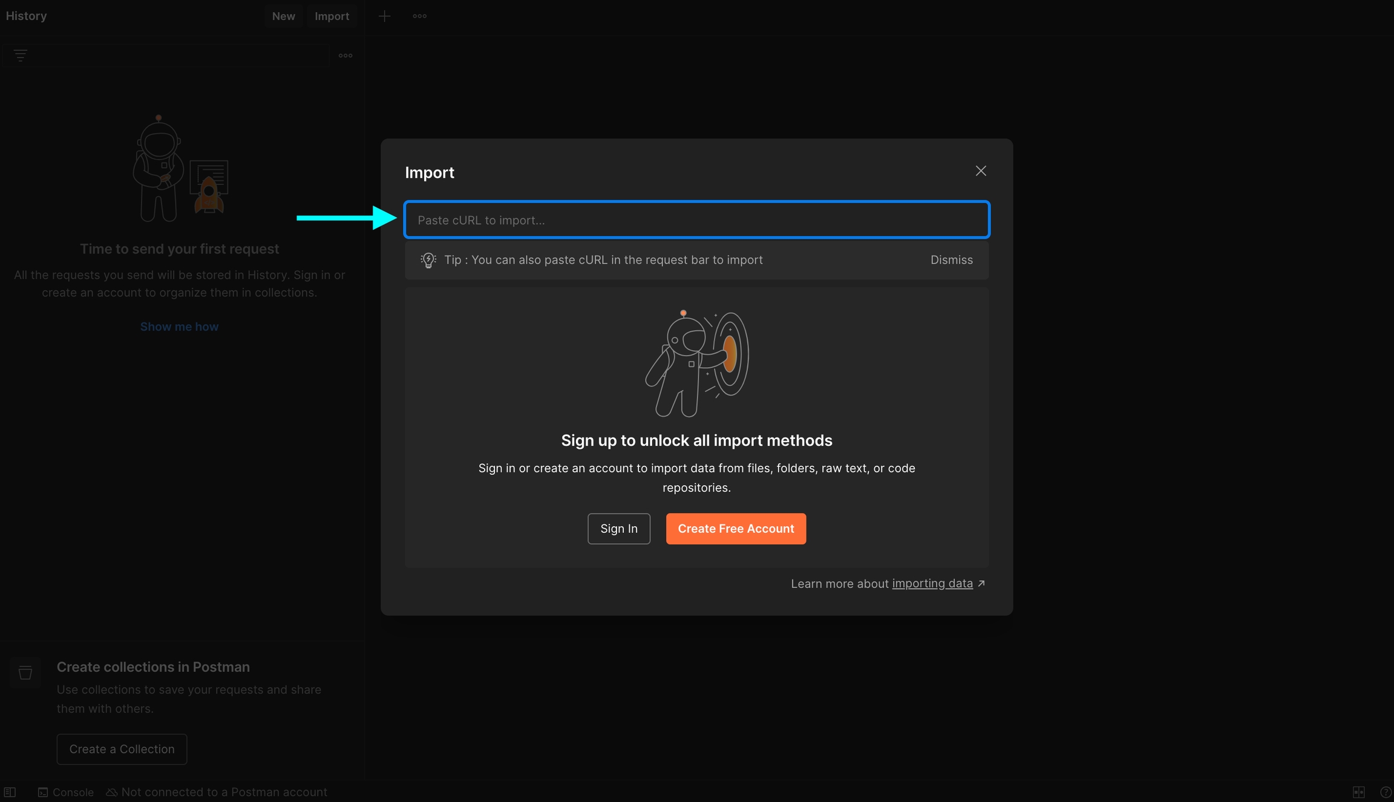1394x802 pixels.
Task: Toggle sidebar with bottom-left panel icon
Action: [x=10, y=792]
